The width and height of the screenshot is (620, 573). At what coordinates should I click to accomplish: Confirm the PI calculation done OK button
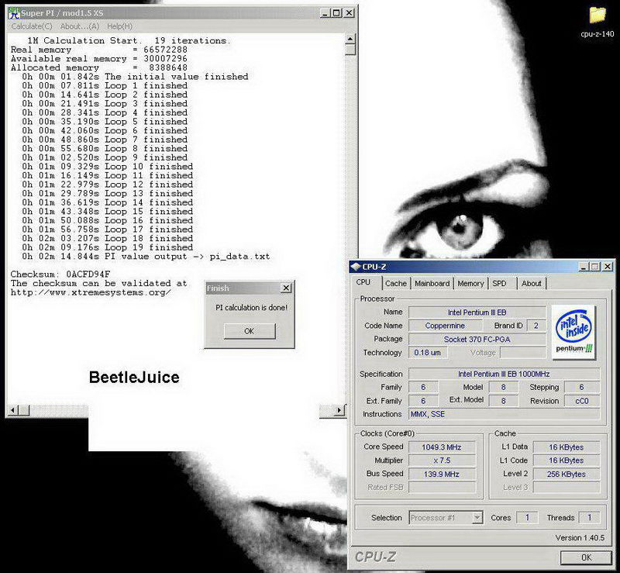(249, 331)
